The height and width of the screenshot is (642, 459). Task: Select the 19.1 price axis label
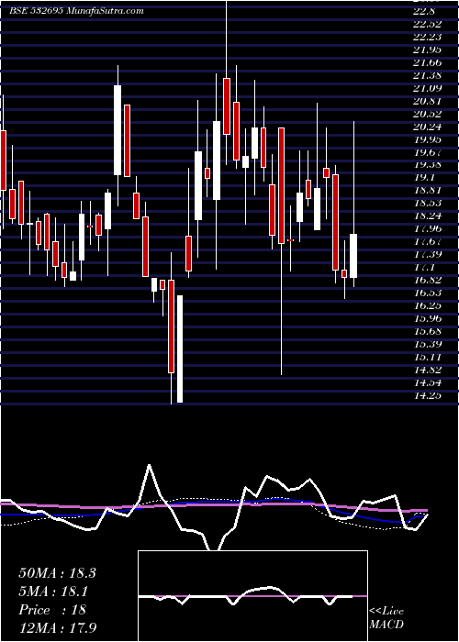pyautogui.click(x=424, y=178)
